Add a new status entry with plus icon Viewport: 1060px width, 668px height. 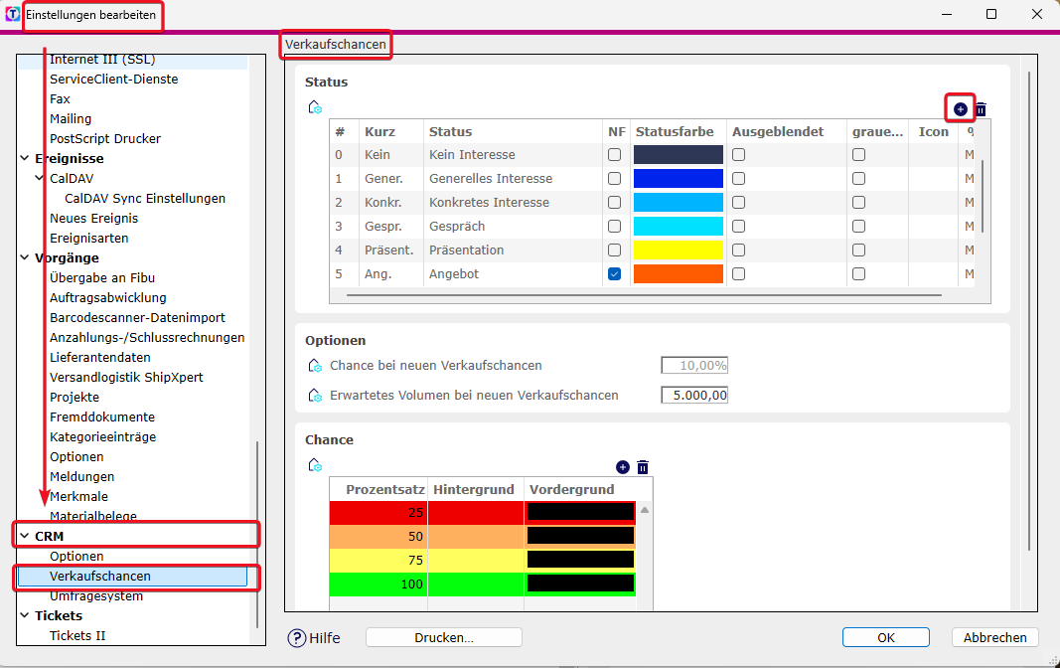(x=960, y=109)
